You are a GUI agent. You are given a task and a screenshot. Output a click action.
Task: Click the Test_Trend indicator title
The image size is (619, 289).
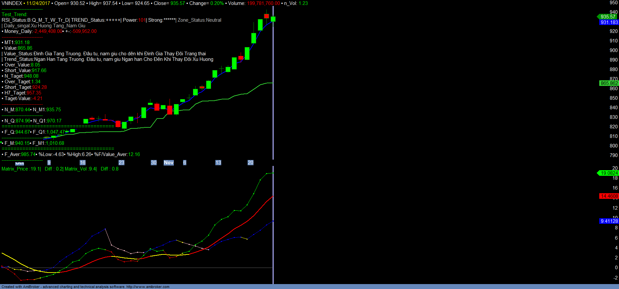pyautogui.click(x=14, y=14)
